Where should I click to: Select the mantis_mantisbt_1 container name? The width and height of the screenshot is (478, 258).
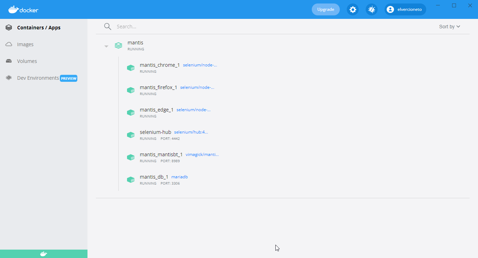(161, 155)
